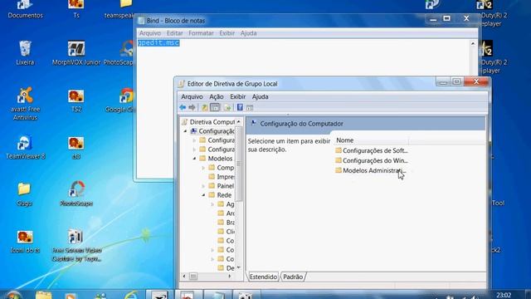Select the Lixeira recycle bin icon
Screen dimensions: 531x299
pos(25,53)
